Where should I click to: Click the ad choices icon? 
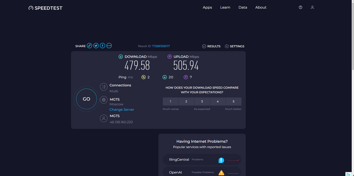[349, 174]
